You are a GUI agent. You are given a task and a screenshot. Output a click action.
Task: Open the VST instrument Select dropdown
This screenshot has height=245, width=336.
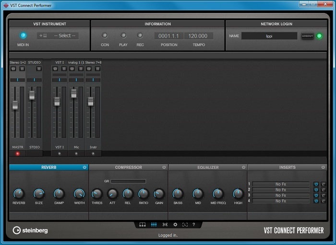tap(58, 36)
